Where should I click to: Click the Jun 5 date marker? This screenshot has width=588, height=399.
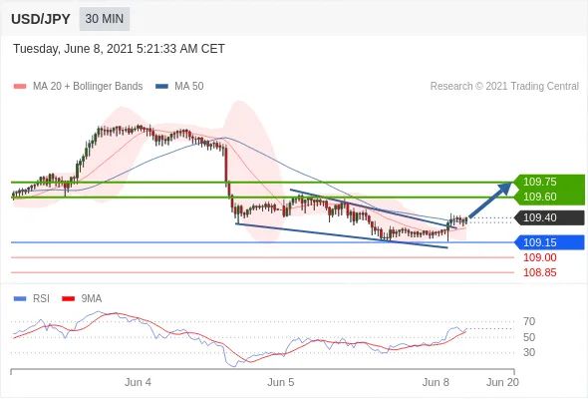pos(280,382)
